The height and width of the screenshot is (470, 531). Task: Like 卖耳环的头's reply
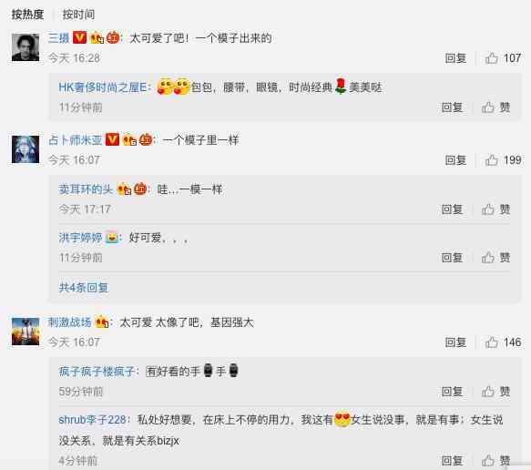(495, 209)
